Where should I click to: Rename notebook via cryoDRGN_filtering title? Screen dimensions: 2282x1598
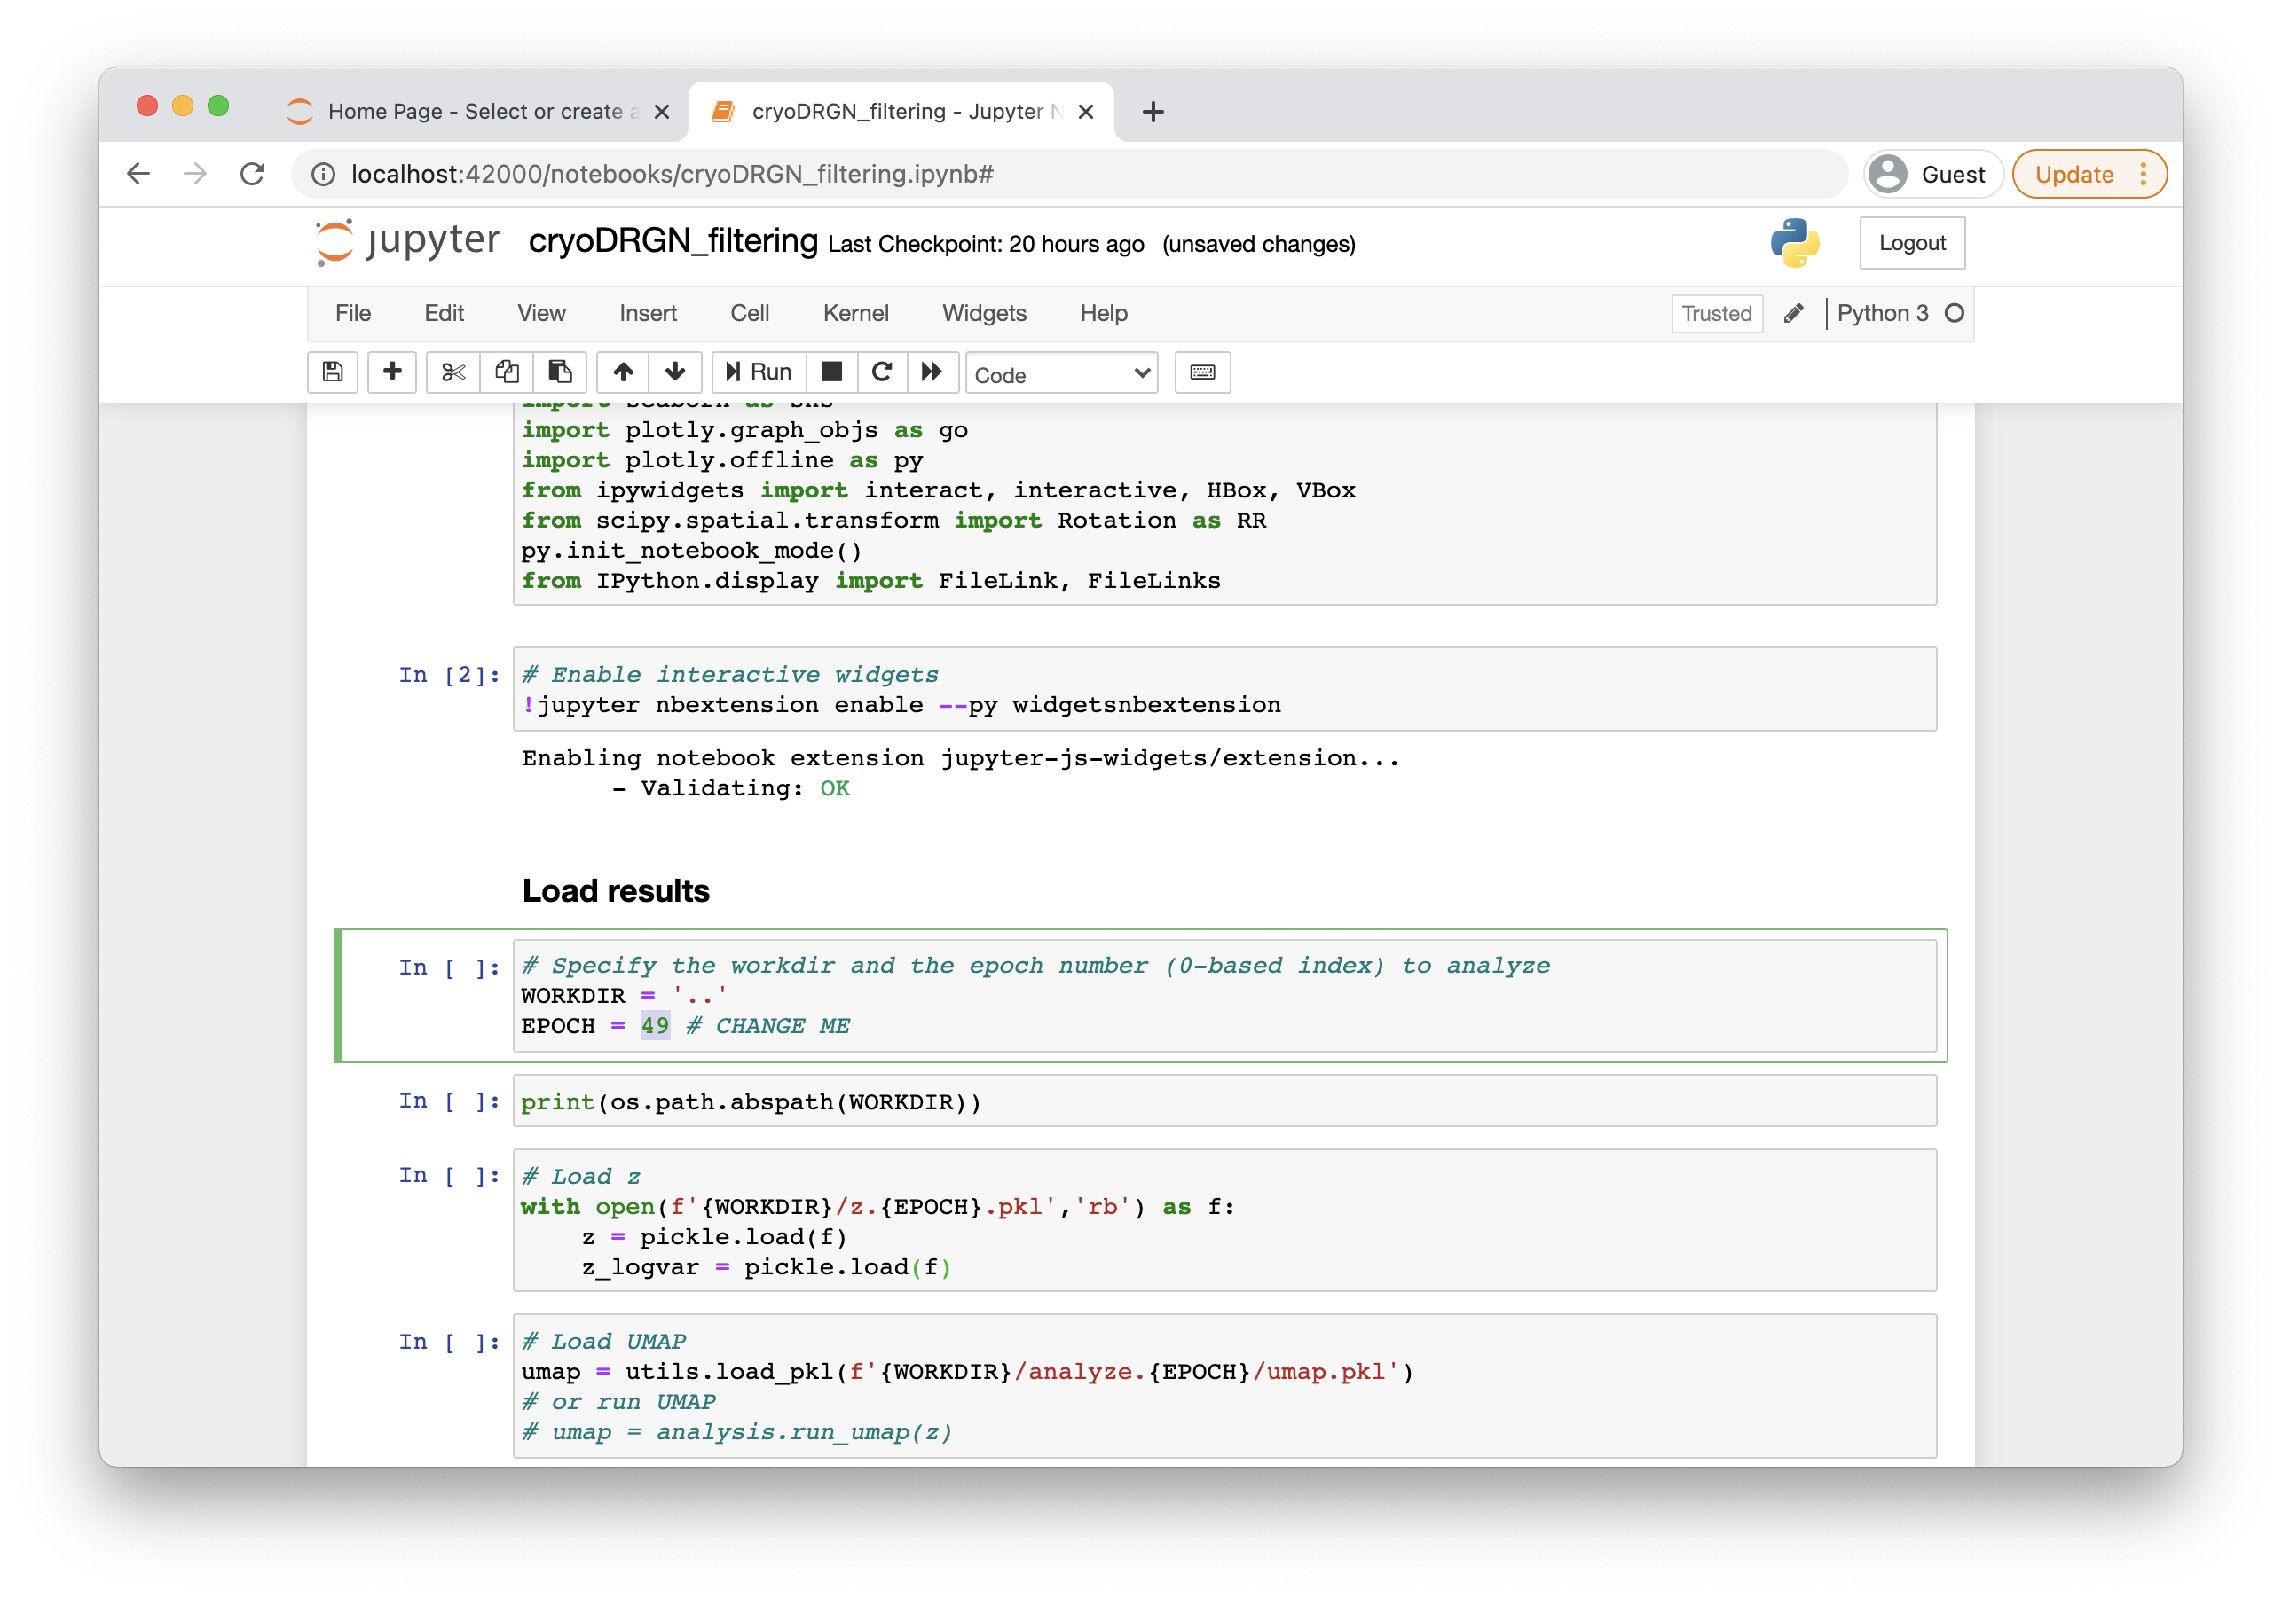673,241
